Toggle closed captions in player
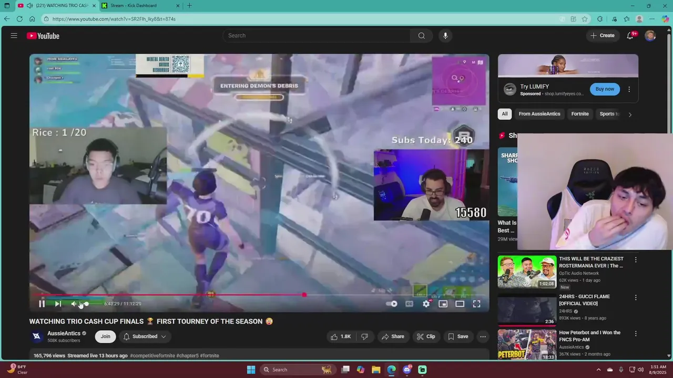The image size is (673, 378). coord(410,303)
